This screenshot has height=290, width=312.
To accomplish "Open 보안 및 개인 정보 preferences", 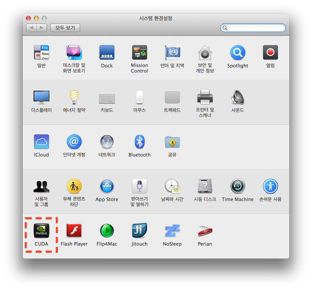I will tap(205, 53).
